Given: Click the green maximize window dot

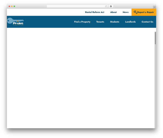Looking at the screenshot, I should tap(14, 7).
